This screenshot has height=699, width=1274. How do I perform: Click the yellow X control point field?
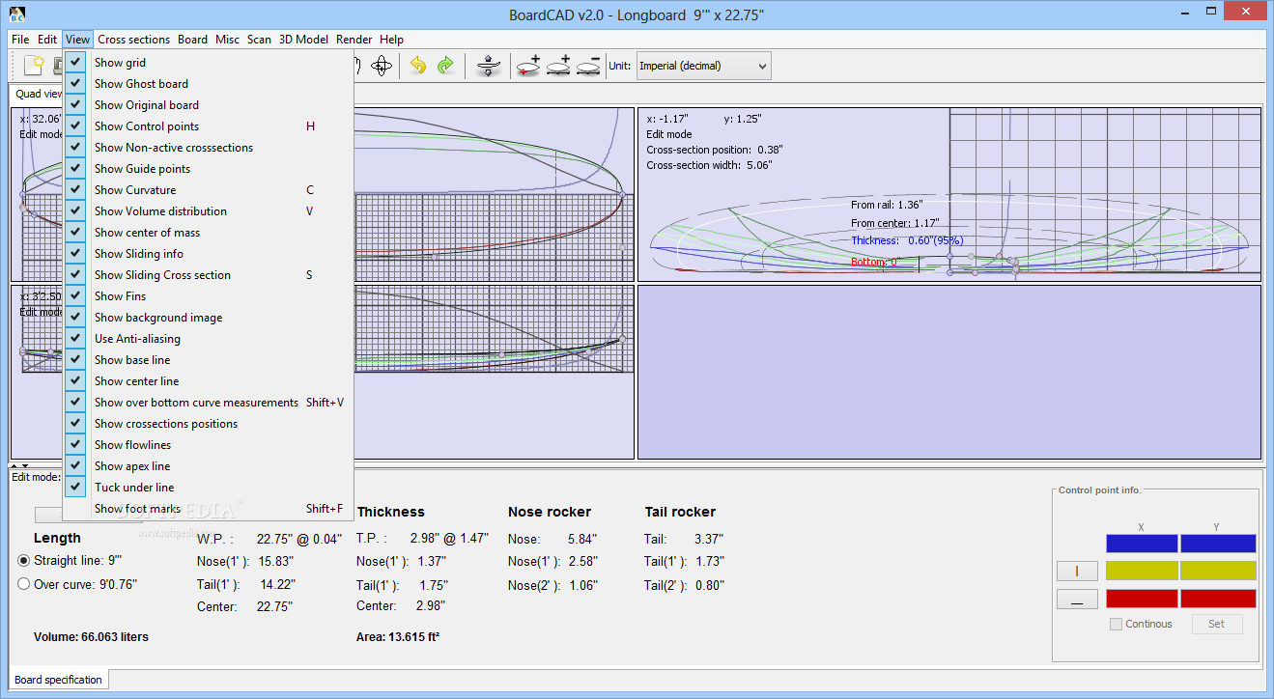(1142, 571)
